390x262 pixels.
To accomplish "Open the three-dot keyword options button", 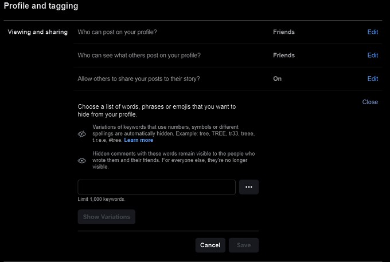I will coord(249,187).
